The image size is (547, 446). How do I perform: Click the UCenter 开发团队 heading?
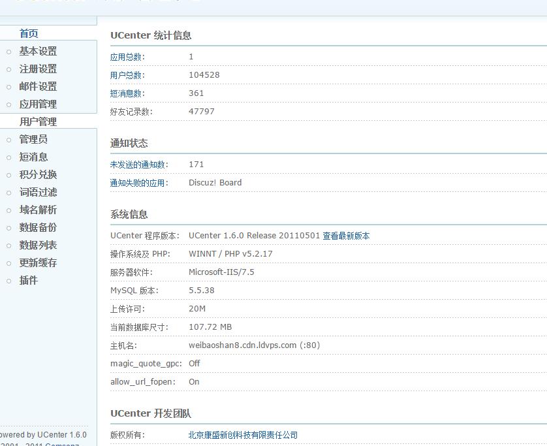pyautogui.click(x=151, y=413)
